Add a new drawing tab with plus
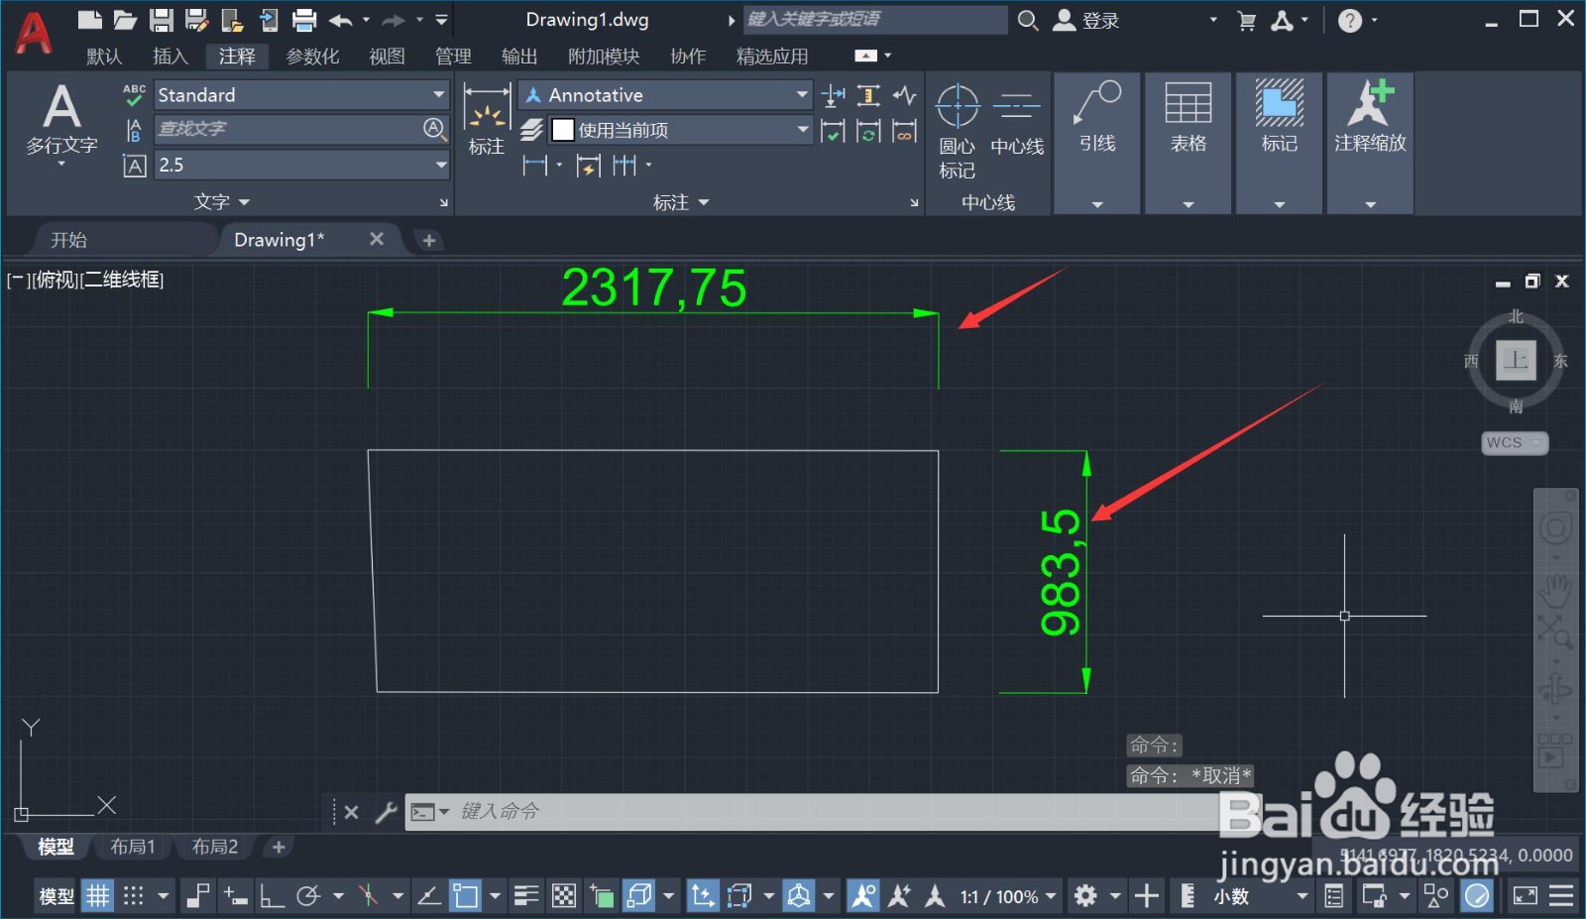 429,240
